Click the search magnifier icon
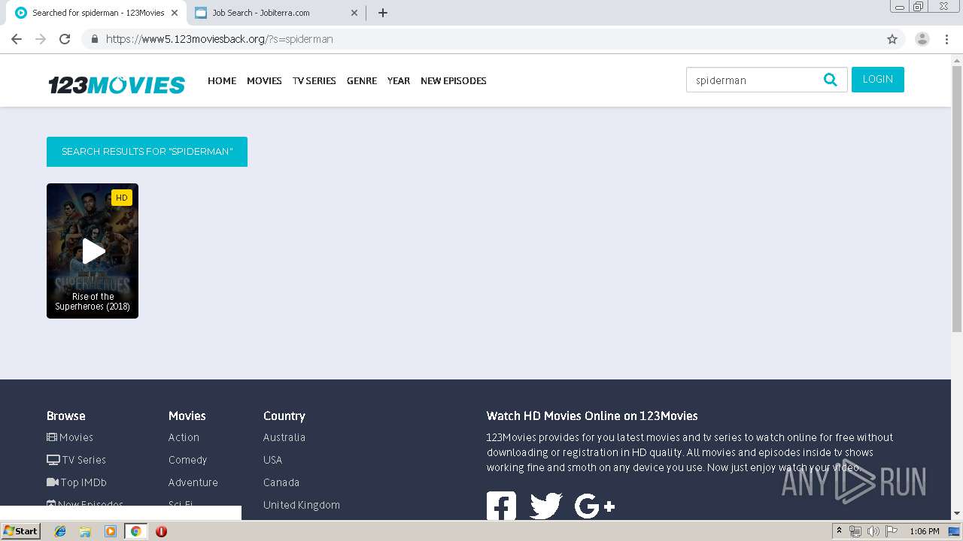963x541 pixels. click(830, 80)
